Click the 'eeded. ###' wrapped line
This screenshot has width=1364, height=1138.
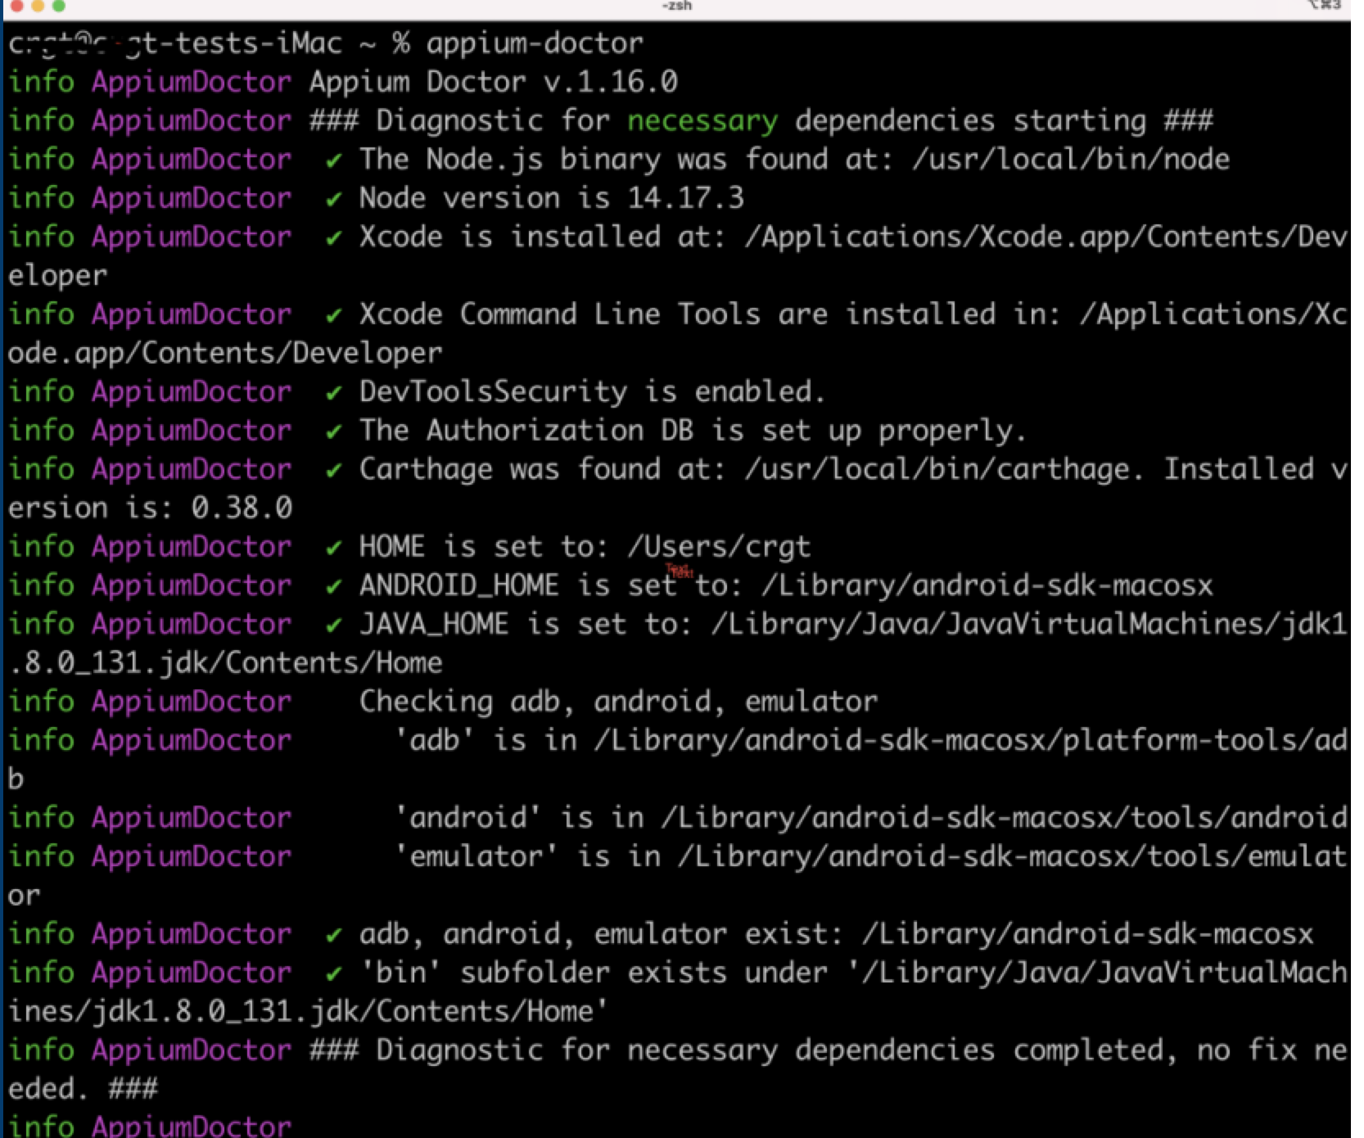pos(83,1090)
